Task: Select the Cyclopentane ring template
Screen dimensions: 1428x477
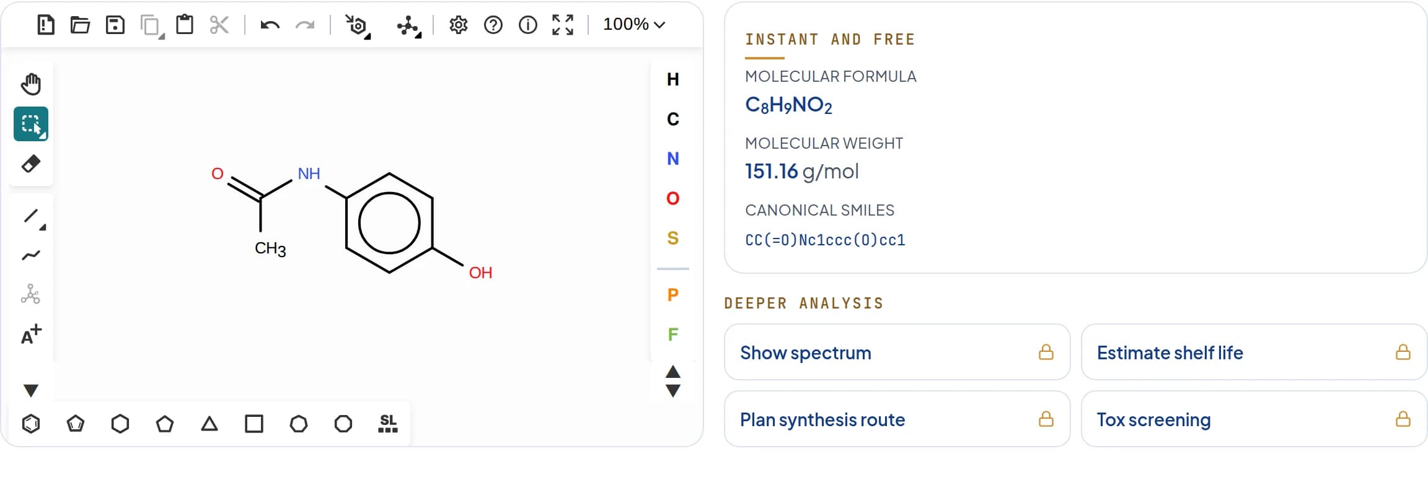Action: 165,424
